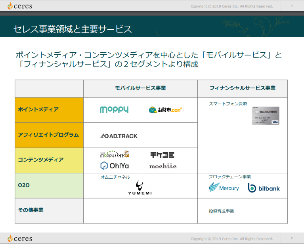This screenshot has width=304, height=244.
Task: Click the YUMEMI logo
Action: click(x=140, y=188)
